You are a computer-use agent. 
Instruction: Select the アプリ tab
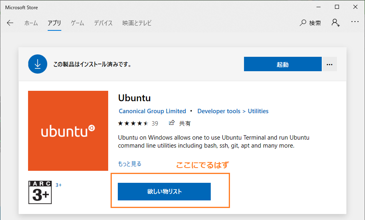click(54, 23)
